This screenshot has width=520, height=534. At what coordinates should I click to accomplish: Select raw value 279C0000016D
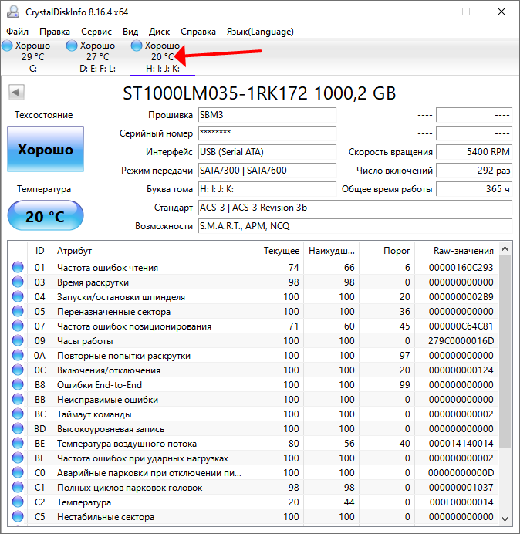(x=461, y=341)
